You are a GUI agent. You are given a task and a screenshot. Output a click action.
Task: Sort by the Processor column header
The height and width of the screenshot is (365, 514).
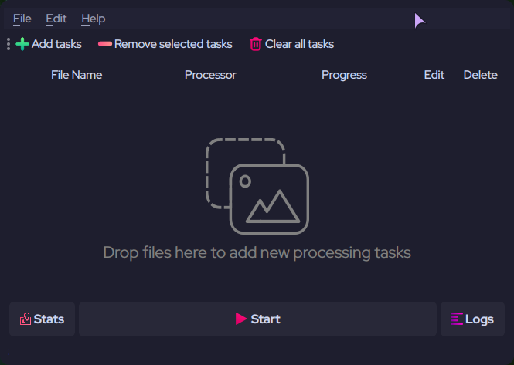click(x=210, y=75)
